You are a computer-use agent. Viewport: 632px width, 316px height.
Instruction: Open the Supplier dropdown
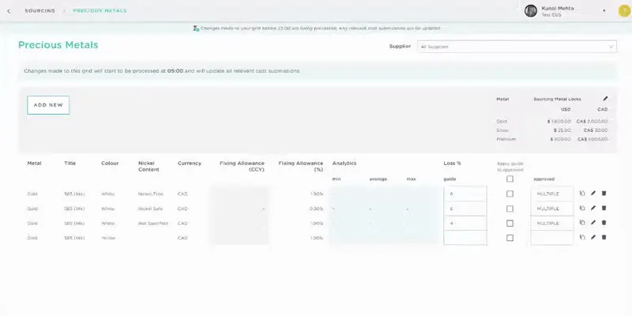[517, 47]
